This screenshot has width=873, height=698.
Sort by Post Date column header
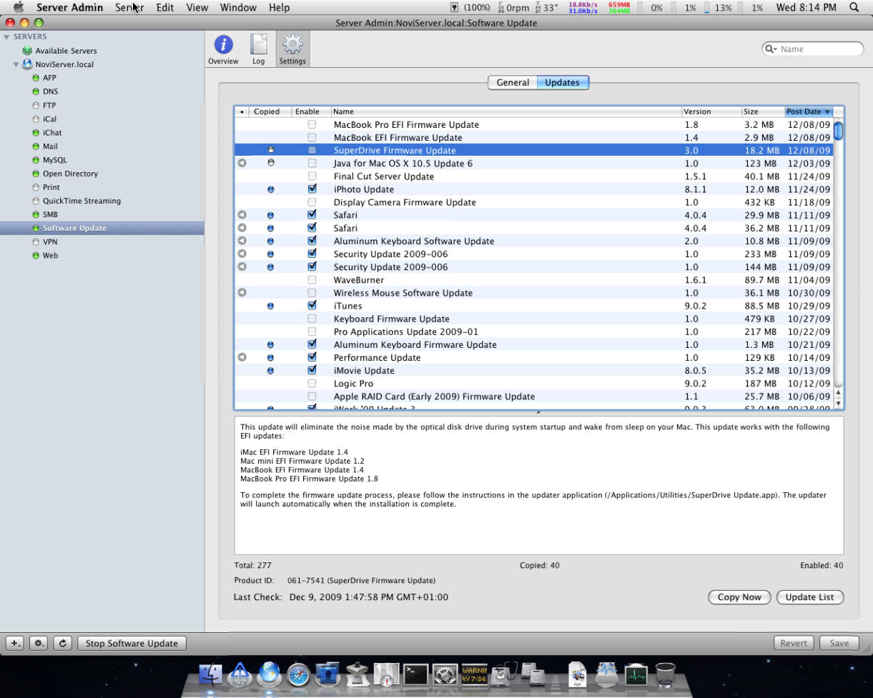click(x=809, y=111)
